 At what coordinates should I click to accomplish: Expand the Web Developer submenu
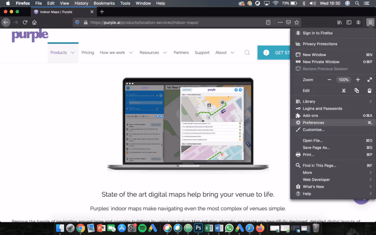coord(333,180)
